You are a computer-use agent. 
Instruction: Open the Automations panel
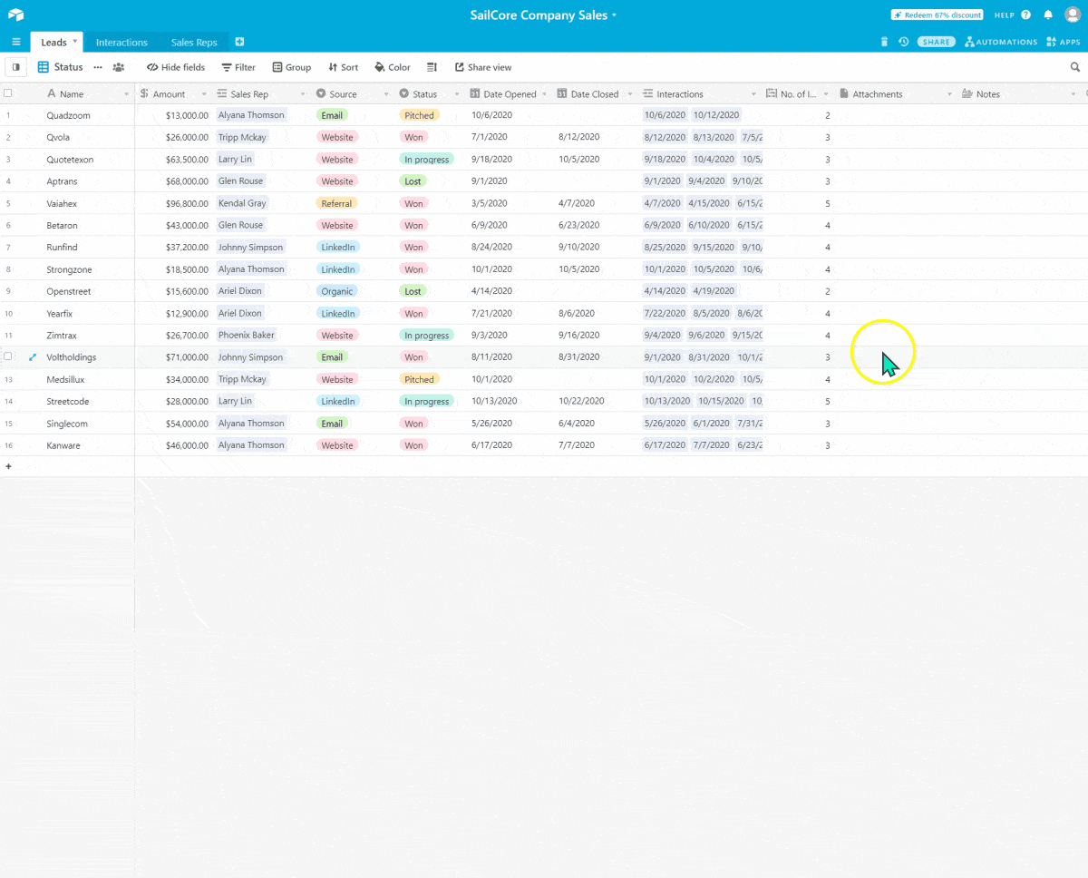coord(1001,42)
